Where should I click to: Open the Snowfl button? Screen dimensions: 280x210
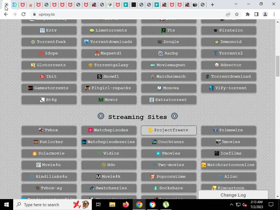(x=109, y=77)
